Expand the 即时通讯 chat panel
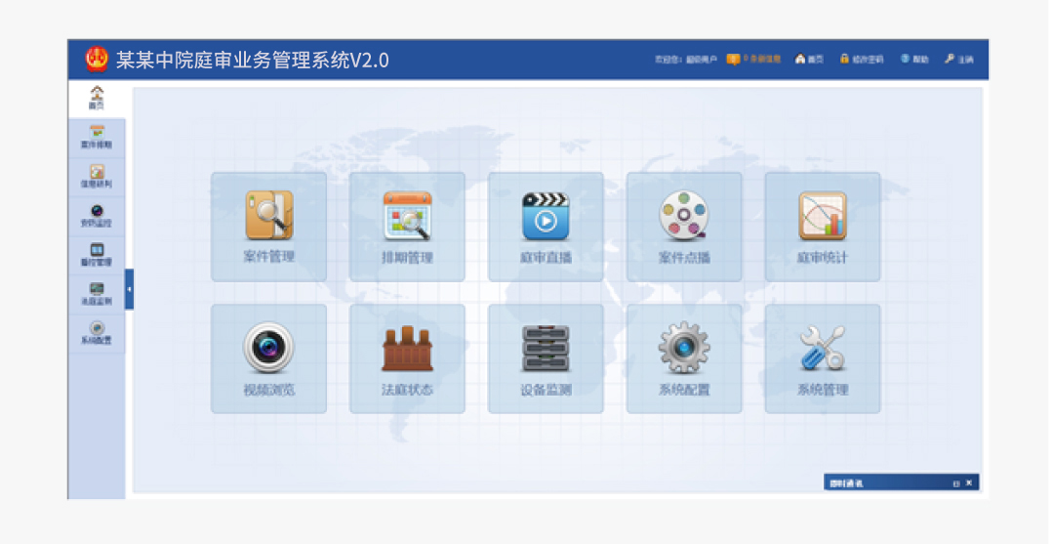 coord(955,483)
